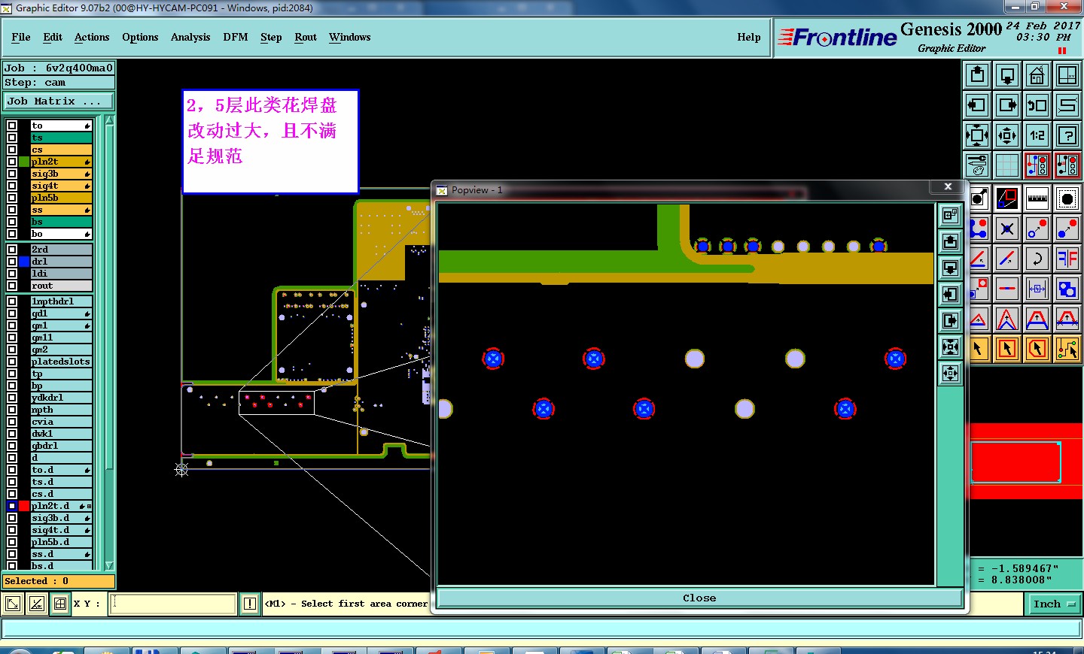Click the angle snap icon in status bar
The height and width of the screenshot is (654, 1084).
(37, 604)
